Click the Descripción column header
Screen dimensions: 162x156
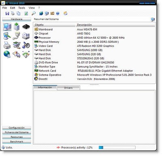[115, 25]
